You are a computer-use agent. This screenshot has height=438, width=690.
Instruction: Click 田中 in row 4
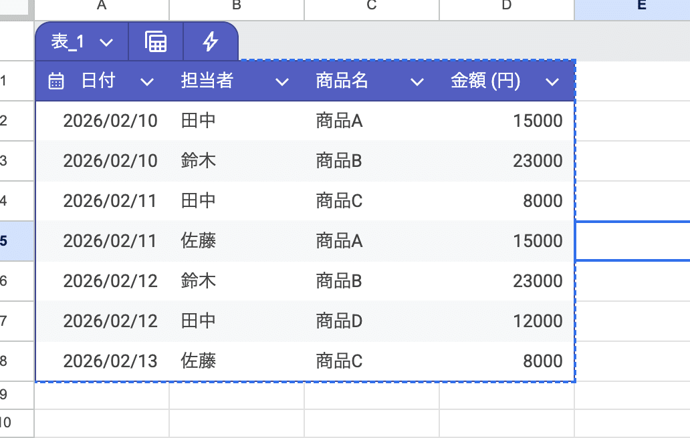coord(198,201)
